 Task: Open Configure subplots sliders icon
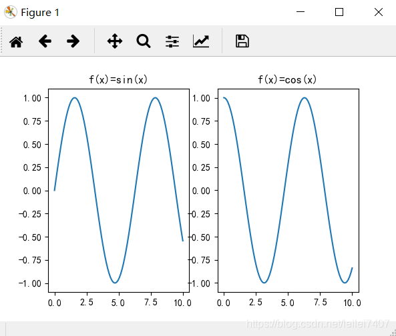172,41
